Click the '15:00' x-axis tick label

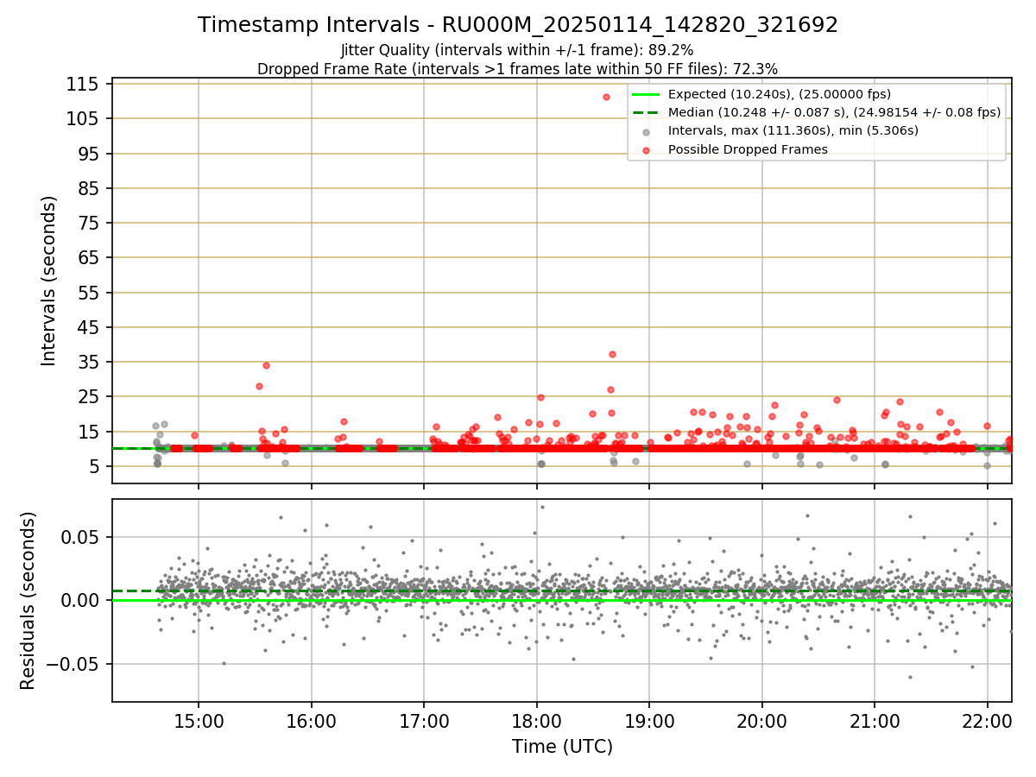[199, 722]
